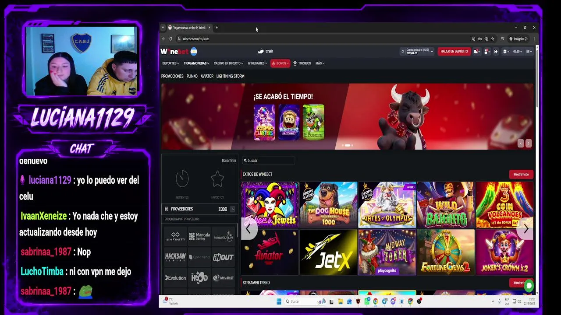The height and width of the screenshot is (315, 561).
Task: Open Gates of Olympus game thumbnail
Action: pos(387,205)
